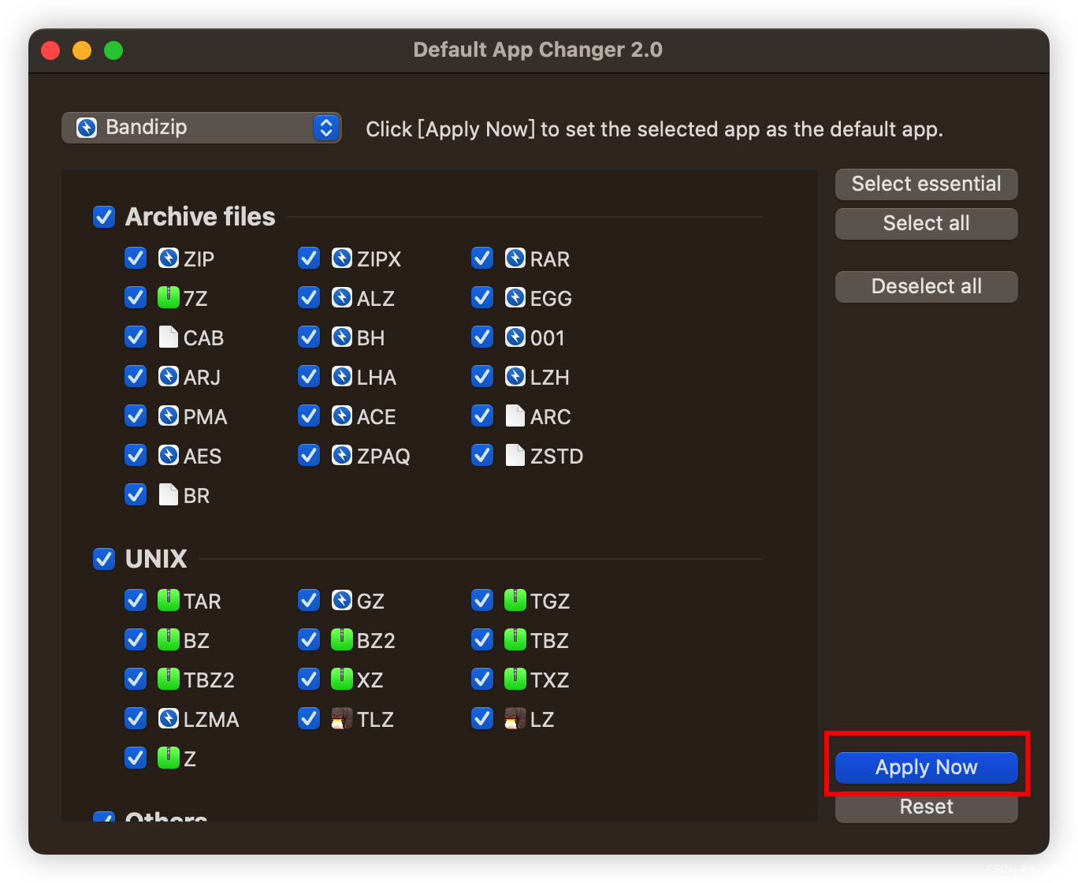Click the Bandizip icon beside ARJ
The image size is (1078, 883).
(x=169, y=377)
